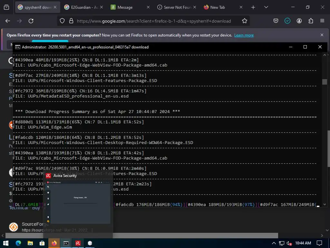Open Firefox View recent browsing icon
The height and width of the screenshot is (248, 330).
coord(6,7)
